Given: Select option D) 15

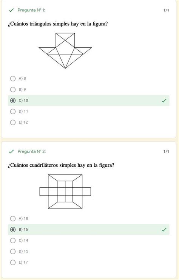Looking at the screenshot, I should pyautogui.click(x=13, y=251).
